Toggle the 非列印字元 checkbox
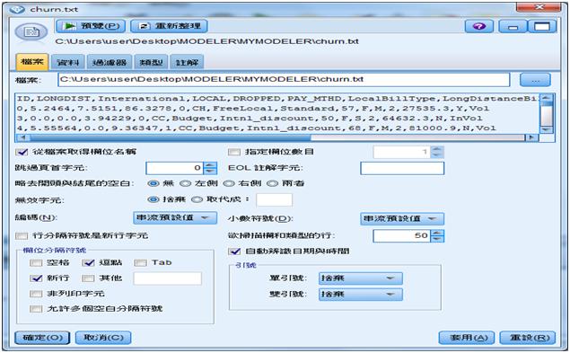This screenshot has height=353, width=570. [36, 294]
